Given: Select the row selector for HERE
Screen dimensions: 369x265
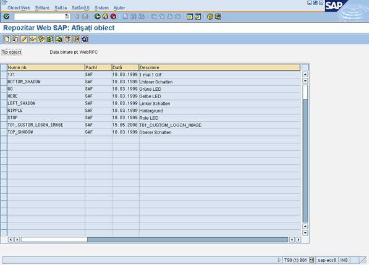Looking at the screenshot, I should 4,96.
